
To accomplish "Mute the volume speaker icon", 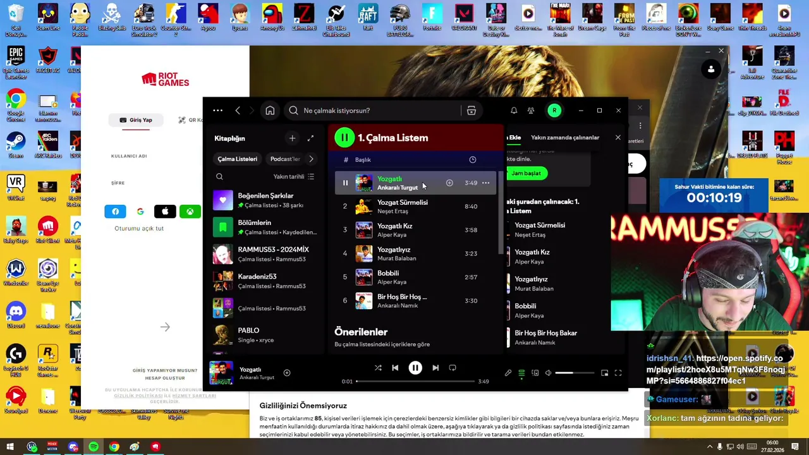I will coord(548,373).
